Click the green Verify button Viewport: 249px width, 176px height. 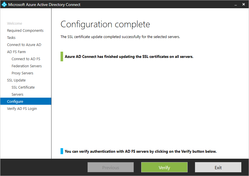click(x=164, y=167)
